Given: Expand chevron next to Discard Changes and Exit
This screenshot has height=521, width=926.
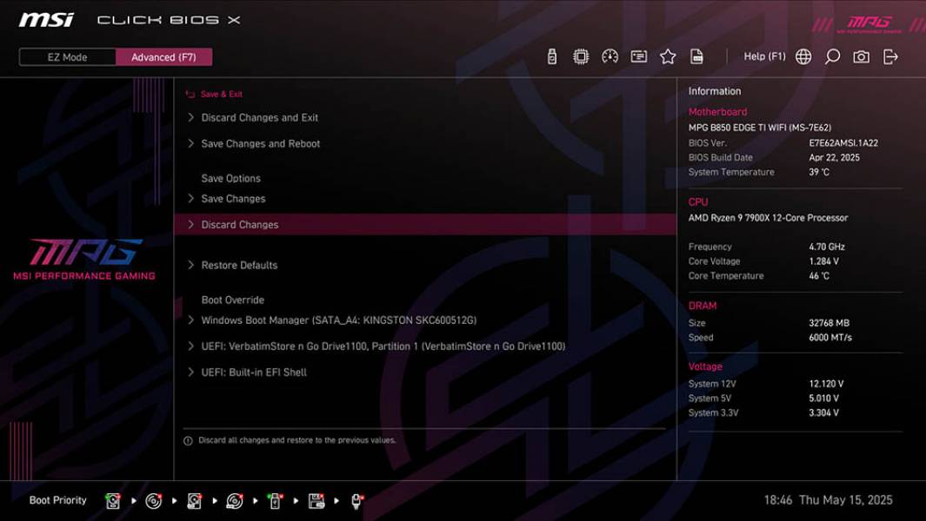Looking at the screenshot, I should point(190,117).
